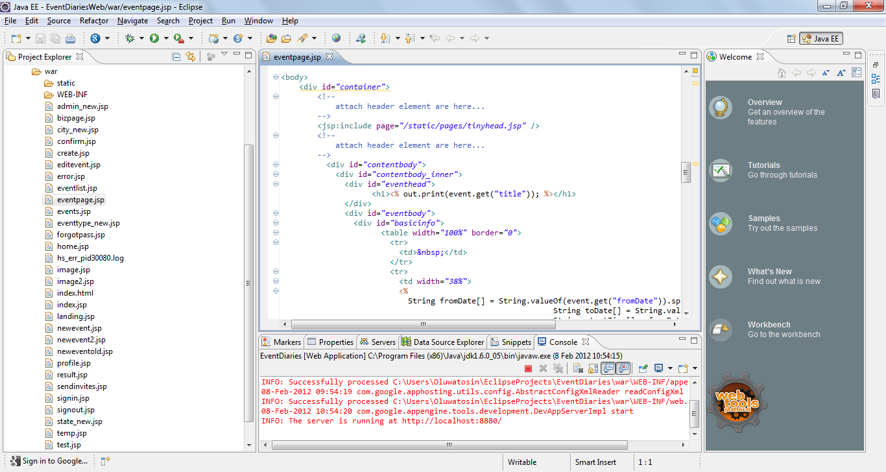886x472 pixels.
Task: Click the Open Perspective icon beside Java EE
Action: 791,38
